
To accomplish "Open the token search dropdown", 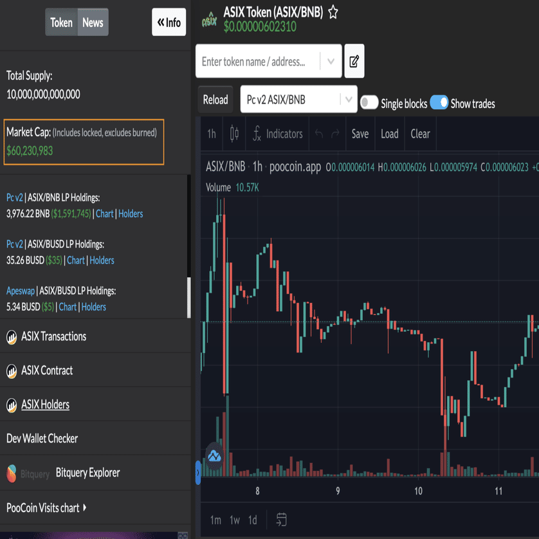I will click(331, 61).
